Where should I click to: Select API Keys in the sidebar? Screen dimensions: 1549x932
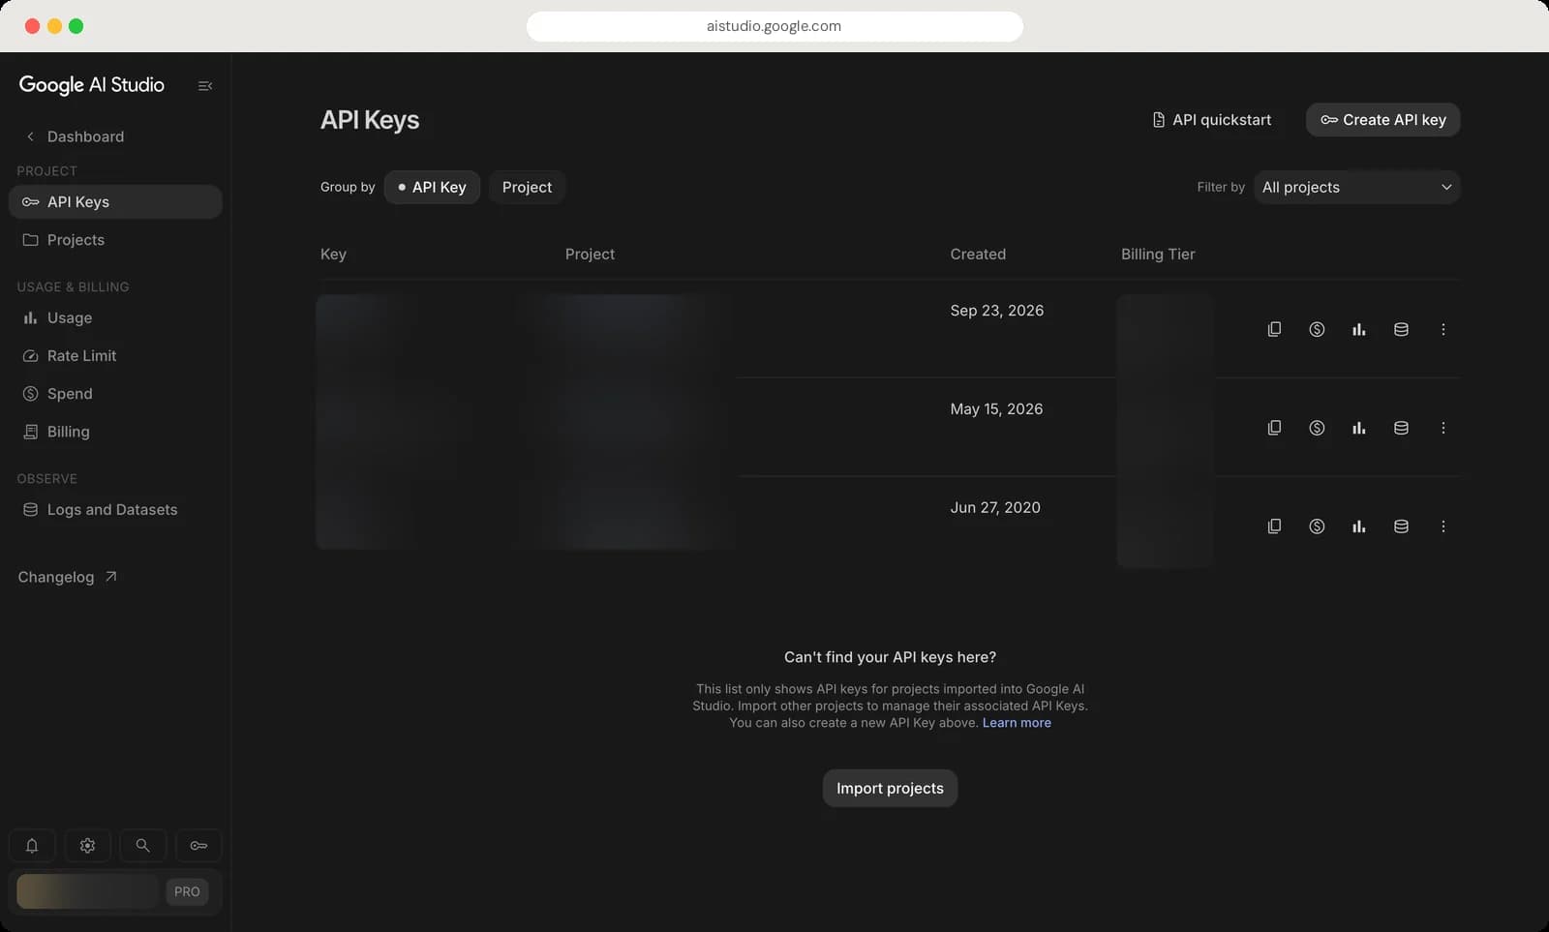click(x=115, y=201)
